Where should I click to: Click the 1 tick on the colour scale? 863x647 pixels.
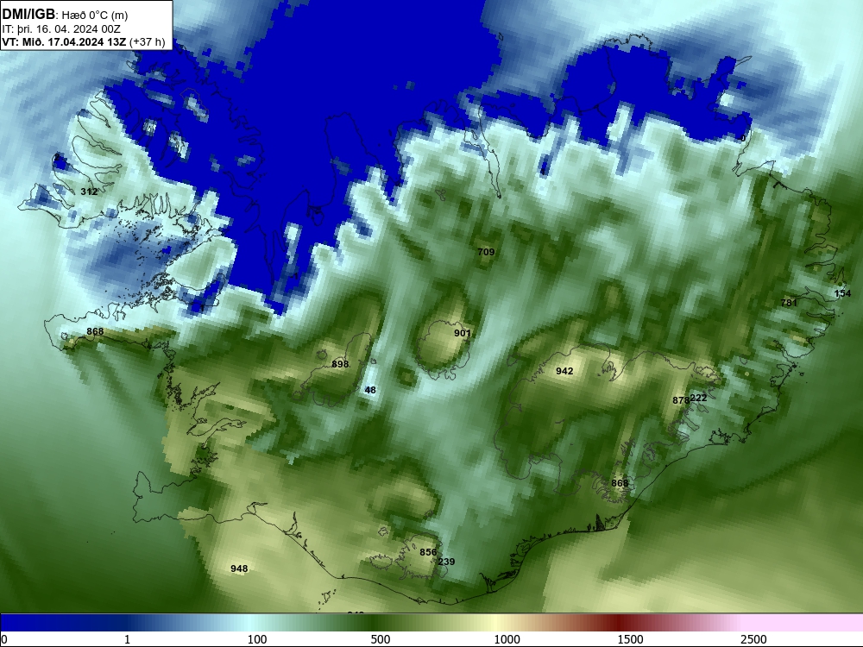[127, 639]
